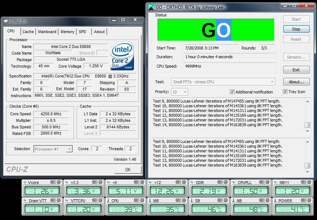Screen dimensions: 317x220
Task: Open the settings icon on the NB11 gadget
Action: (304, 182)
